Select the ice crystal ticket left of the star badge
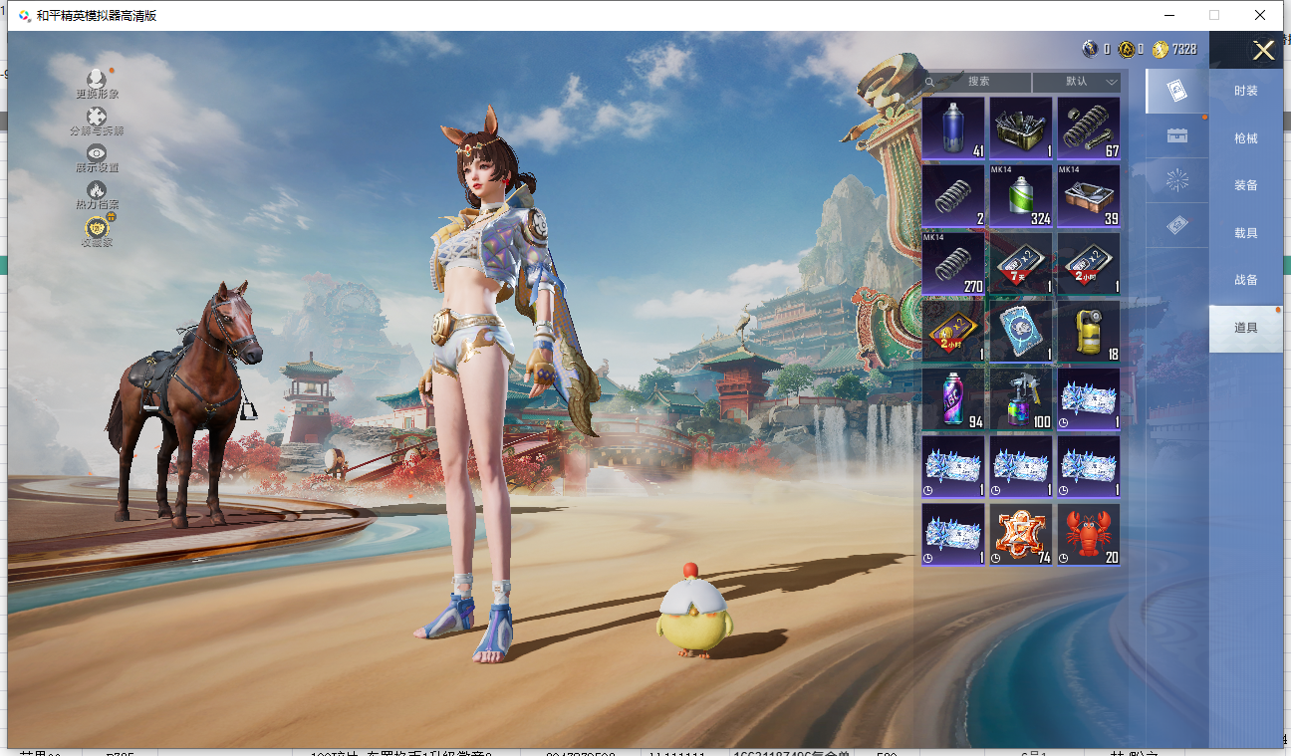1291x756 pixels. point(953,534)
